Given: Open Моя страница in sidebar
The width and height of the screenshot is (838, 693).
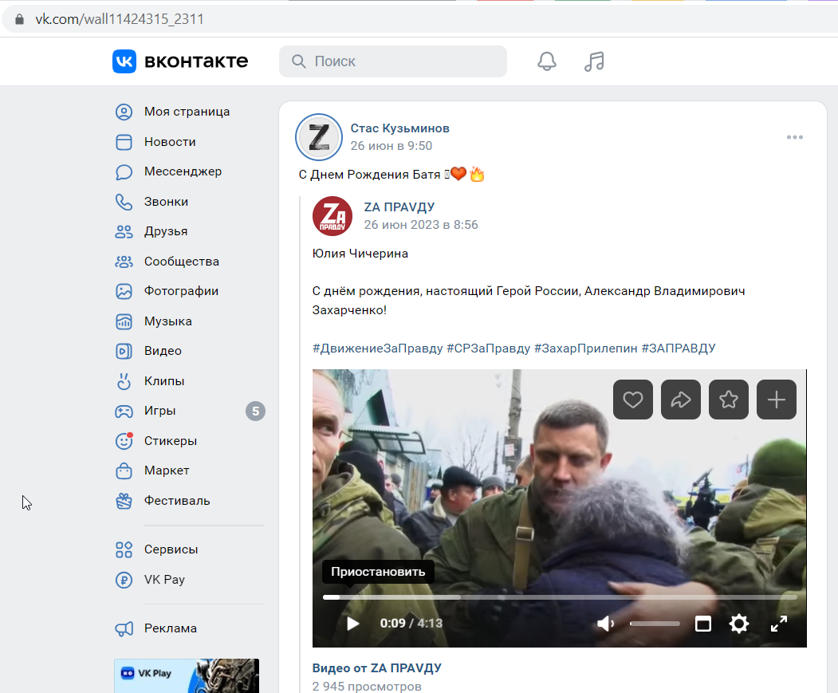Looking at the screenshot, I should pos(187,112).
